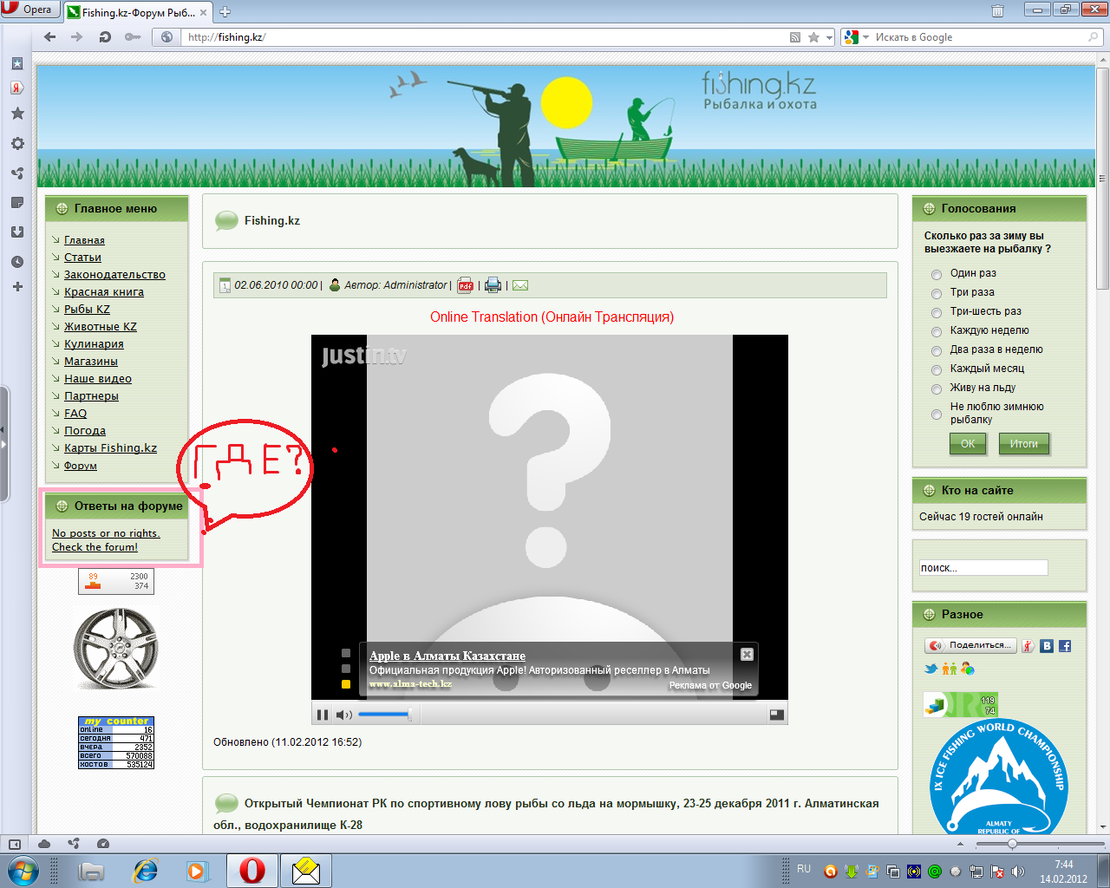1110x888 pixels.
Task: Click the RSS feed icon in address bar
Action: click(x=795, y=37)
